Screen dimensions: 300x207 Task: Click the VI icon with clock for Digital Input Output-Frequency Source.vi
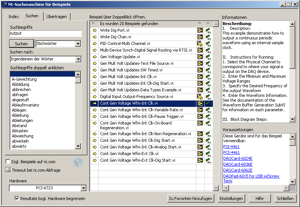pos(200,97)
